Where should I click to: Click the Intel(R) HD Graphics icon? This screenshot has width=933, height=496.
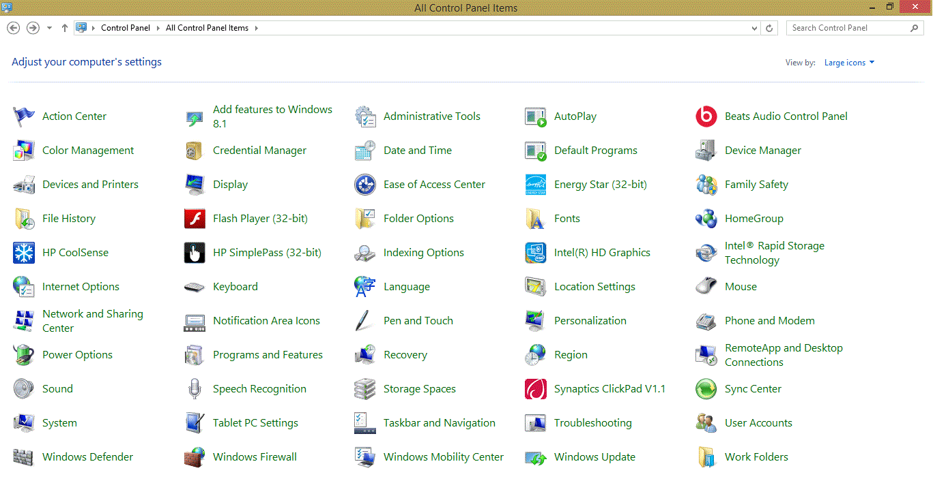click(x=535, y=253)
